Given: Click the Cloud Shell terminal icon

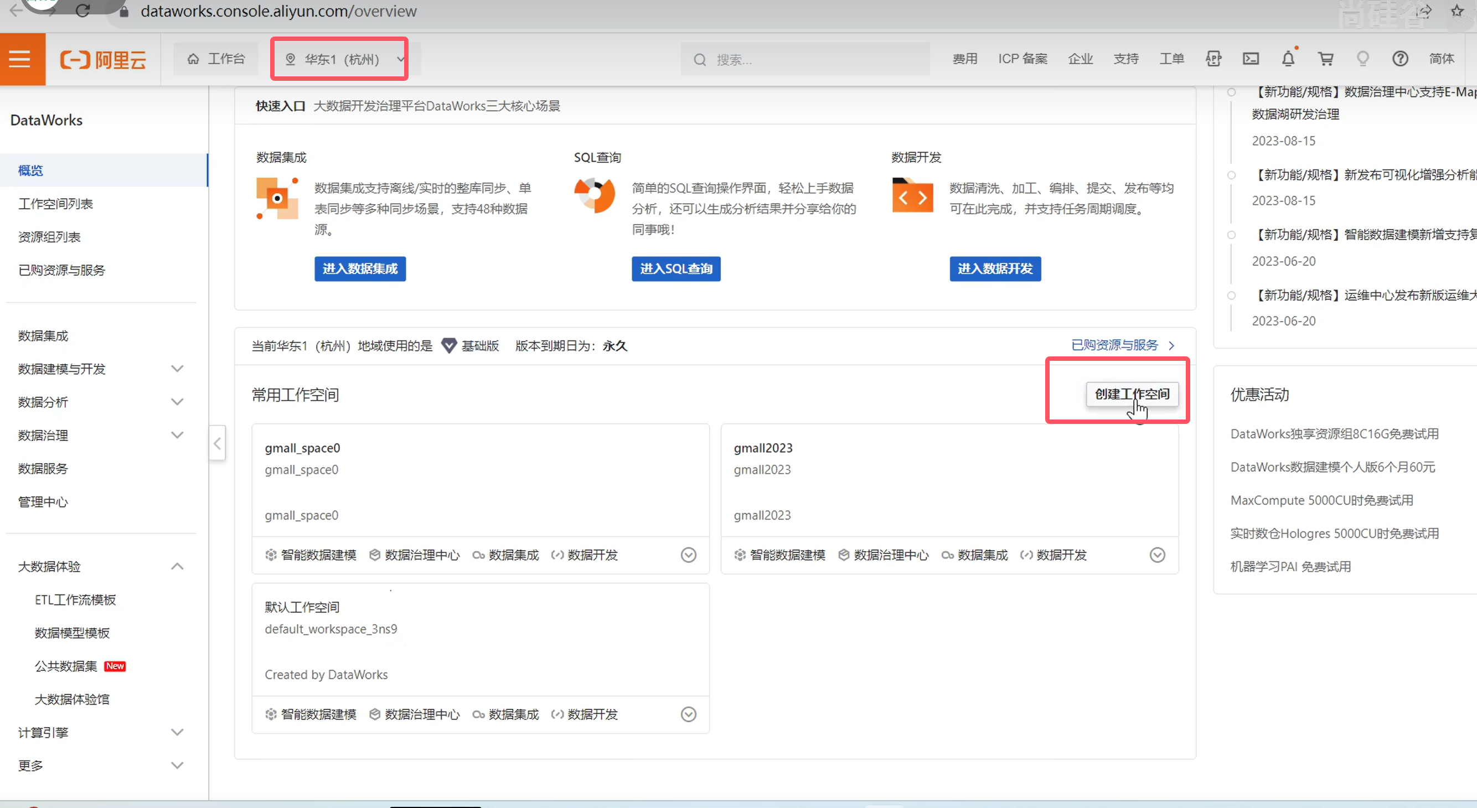Looking at the screenshot, I should [x=1251, y=59].
